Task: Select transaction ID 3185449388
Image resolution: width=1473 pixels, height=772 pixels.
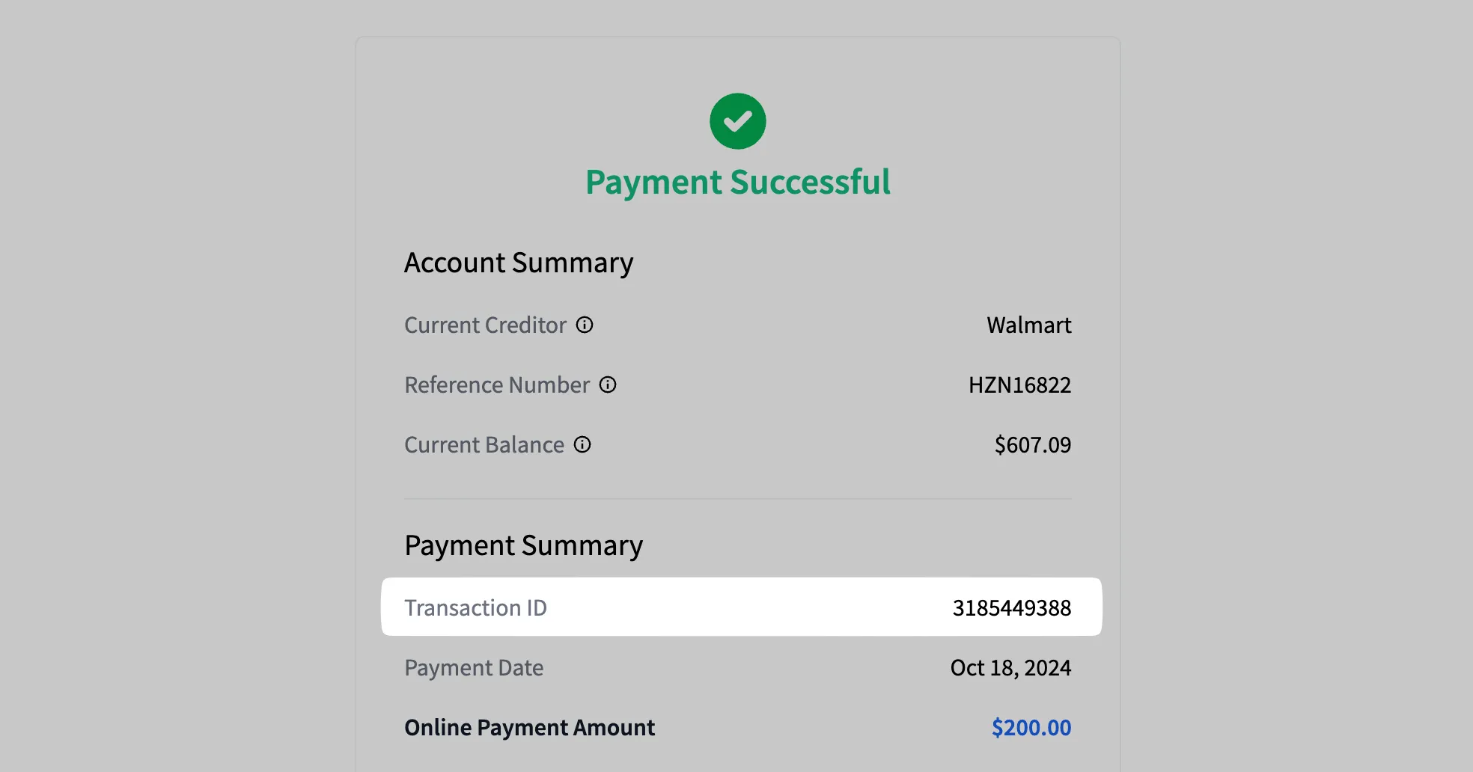Action: point(1011,608)
